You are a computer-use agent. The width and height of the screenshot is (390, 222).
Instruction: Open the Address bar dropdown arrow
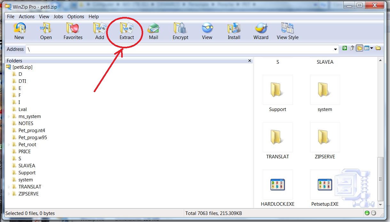coord(335,50)
